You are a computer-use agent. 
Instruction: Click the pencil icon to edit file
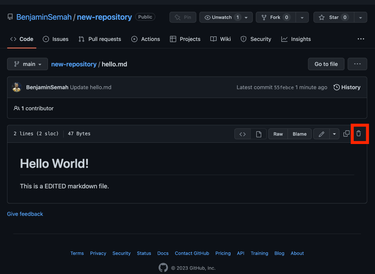tap(321, 134)
